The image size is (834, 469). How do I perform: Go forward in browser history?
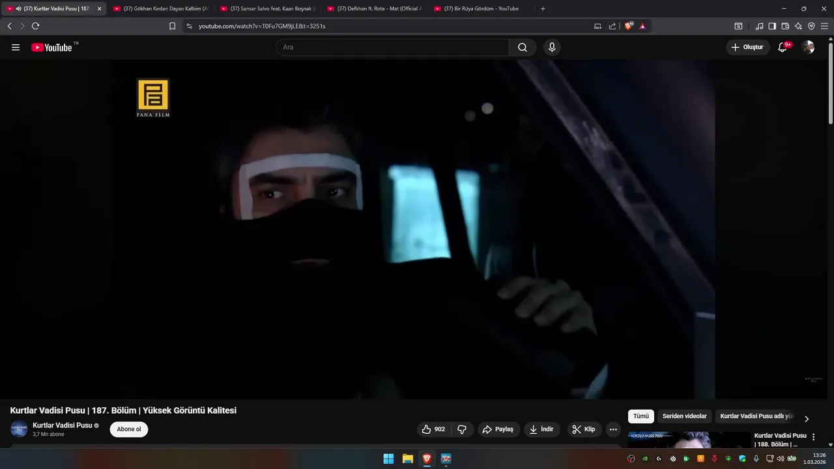(22, 26)
